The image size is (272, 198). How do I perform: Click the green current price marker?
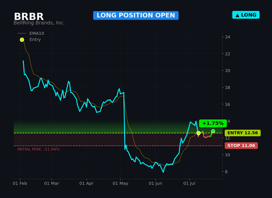click(x=213, y=131)
